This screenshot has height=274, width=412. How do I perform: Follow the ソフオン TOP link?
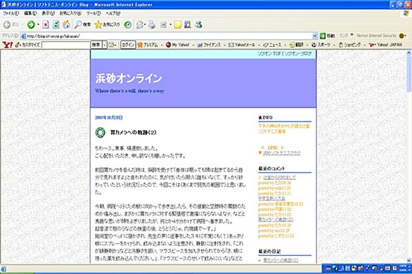click(269, 54)
